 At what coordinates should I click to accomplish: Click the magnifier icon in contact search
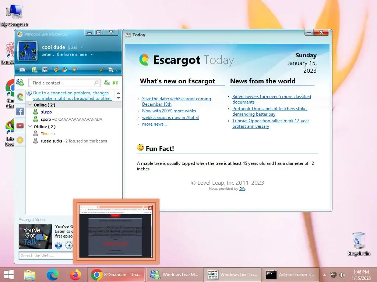[x=96, y=83]
